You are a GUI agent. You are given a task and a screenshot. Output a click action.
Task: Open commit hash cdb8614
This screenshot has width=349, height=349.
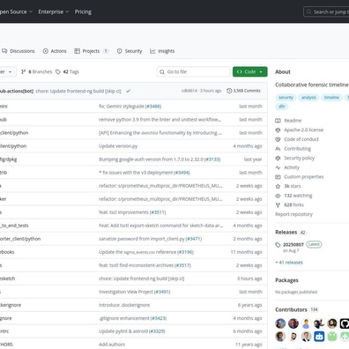click(189, 91)
